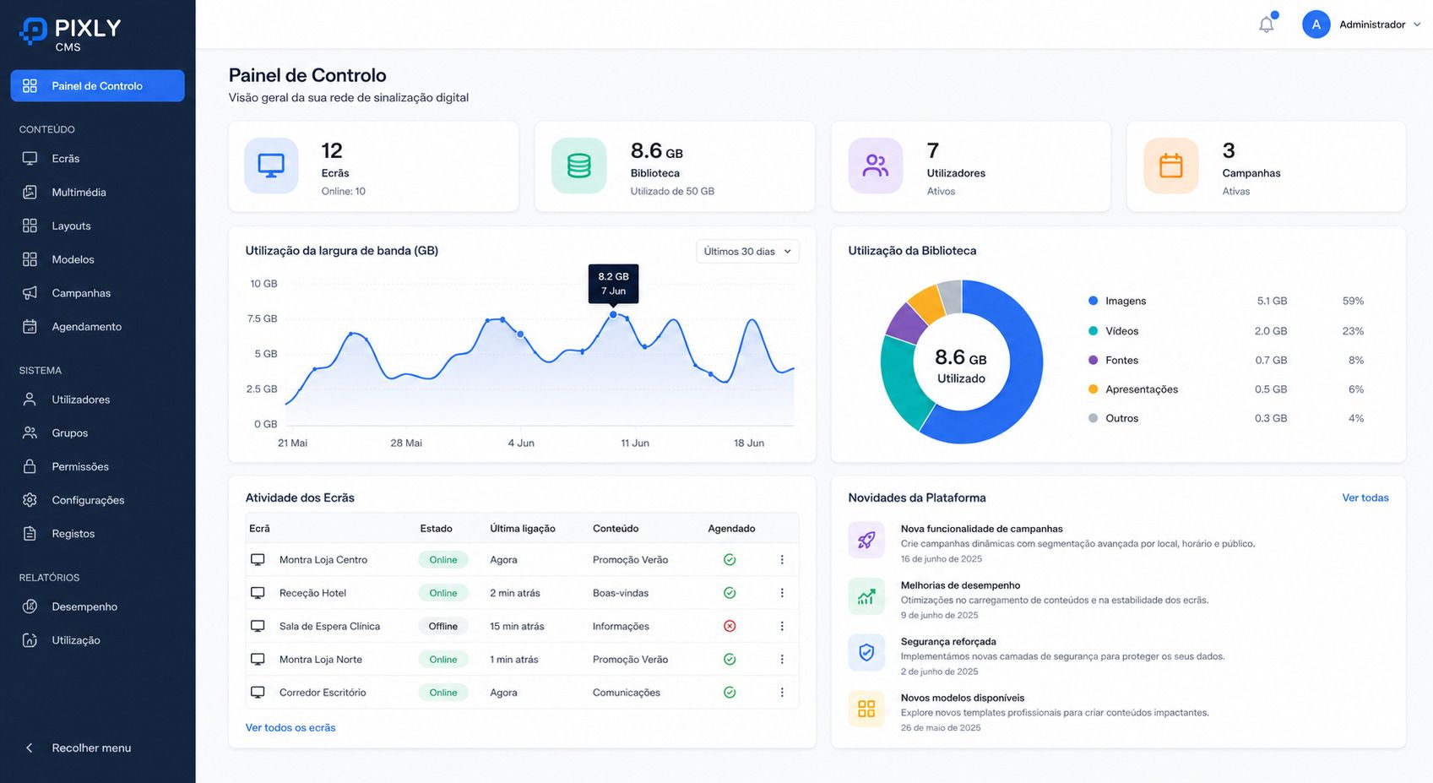Expand the Administrador account dropdown
1433x783 pixels.
click(x=1417, y=24)
